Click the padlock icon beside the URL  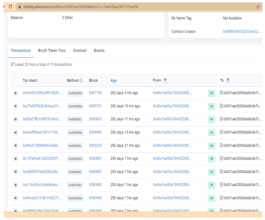click(19, 7)
